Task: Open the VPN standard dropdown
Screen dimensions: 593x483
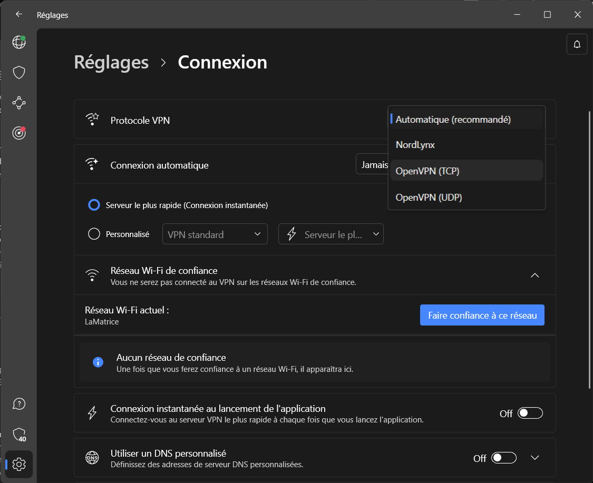Action: [x=215, y=234]
